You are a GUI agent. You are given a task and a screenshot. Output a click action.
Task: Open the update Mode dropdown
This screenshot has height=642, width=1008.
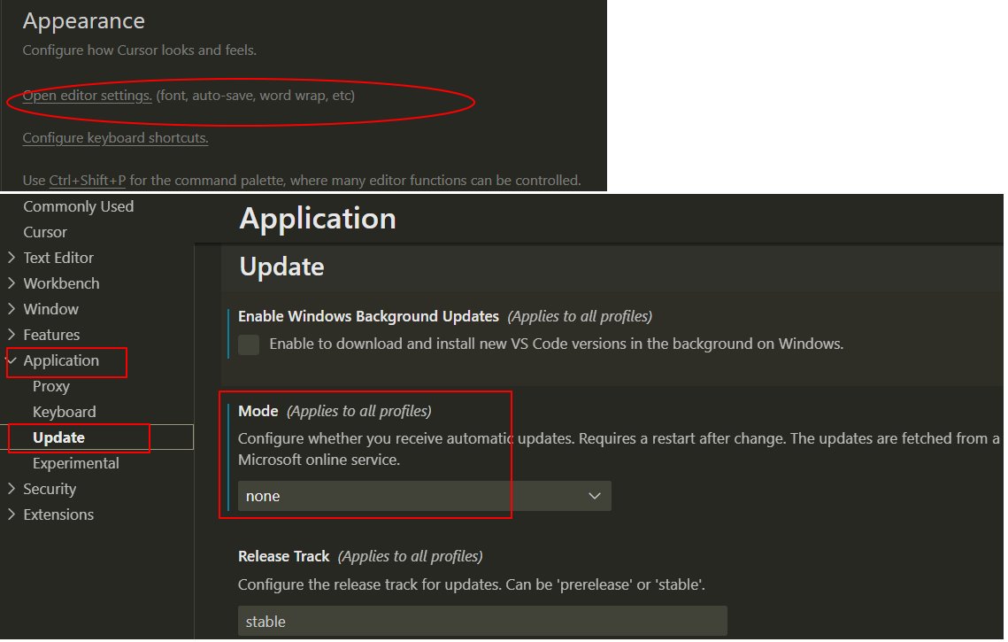(x=424, y=496)
